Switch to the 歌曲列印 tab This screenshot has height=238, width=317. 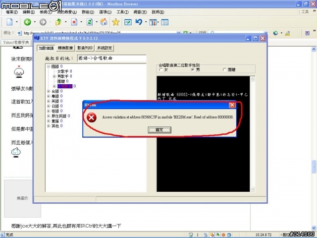[85, 48]
